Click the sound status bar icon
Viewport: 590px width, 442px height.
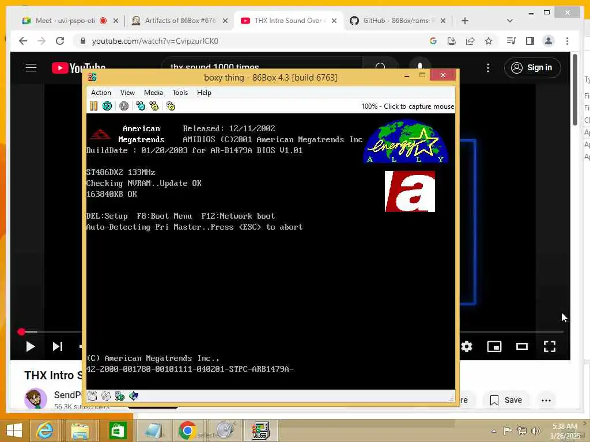pyautogui.click(x=134, y=396)
